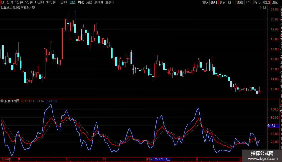Select the 30分钟 period tab
Image resolution: width=282 pixels, height=162 pixels.
[51, 2]
